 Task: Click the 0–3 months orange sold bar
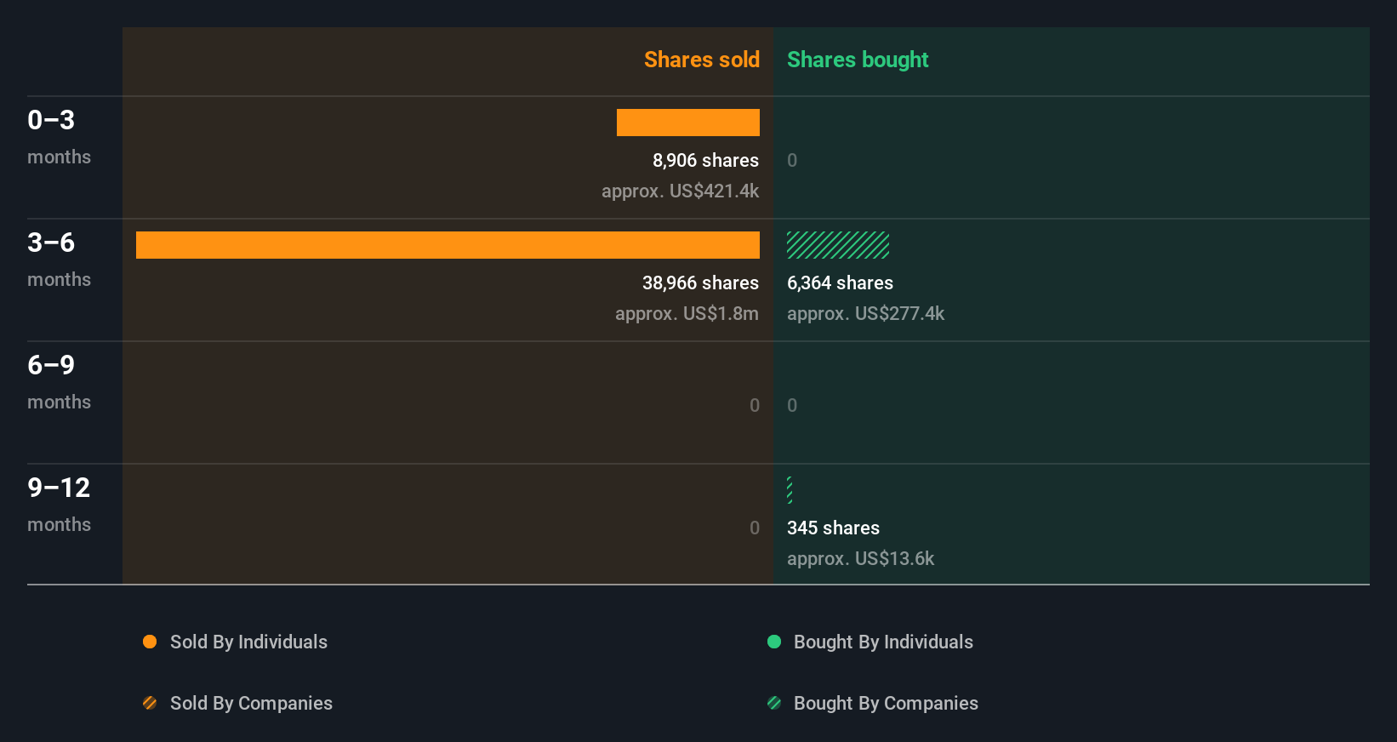[688, 123]
